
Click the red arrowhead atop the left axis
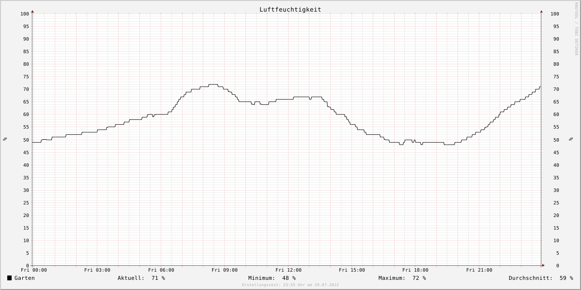point(32,11)
